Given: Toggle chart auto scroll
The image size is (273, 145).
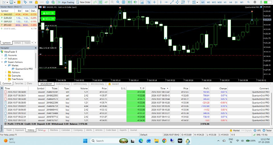Looking at the screenshot, I should point(130,2).
